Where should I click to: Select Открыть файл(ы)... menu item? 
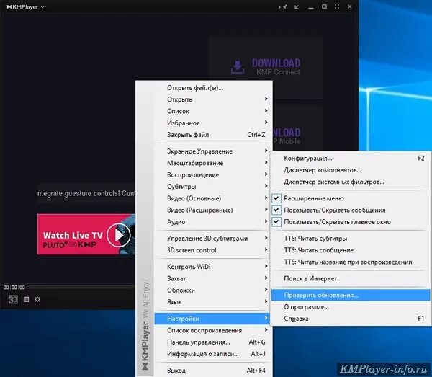click(x=213, y=88)
